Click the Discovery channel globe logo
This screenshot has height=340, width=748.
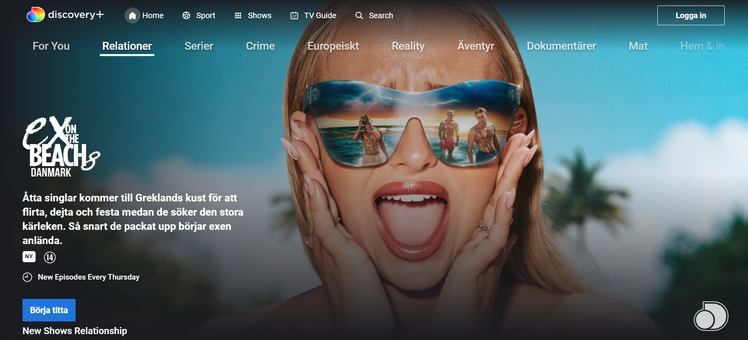[711, 316]
